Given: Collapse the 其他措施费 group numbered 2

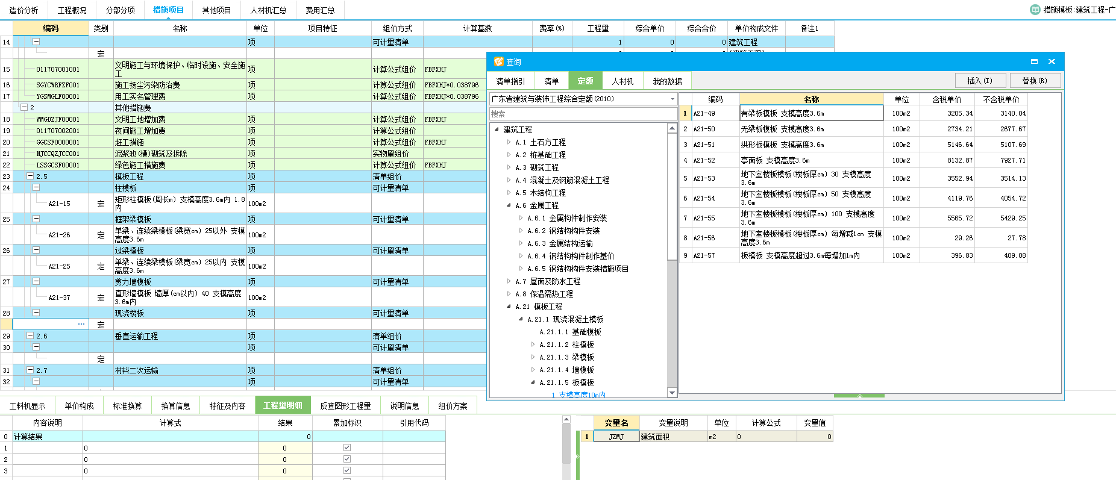Looking at the screenshot, I should (x=24, y=107).
